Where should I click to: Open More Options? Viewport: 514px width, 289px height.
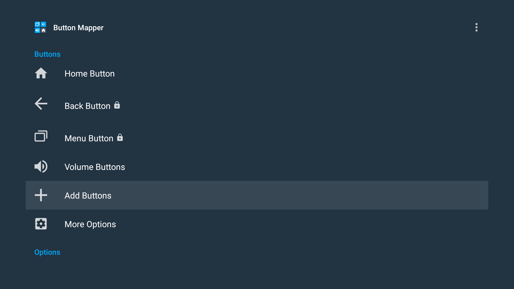tap(90, 224)
